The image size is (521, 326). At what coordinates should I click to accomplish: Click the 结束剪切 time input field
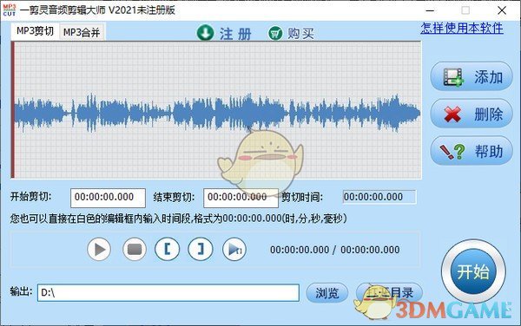[241, 198]
